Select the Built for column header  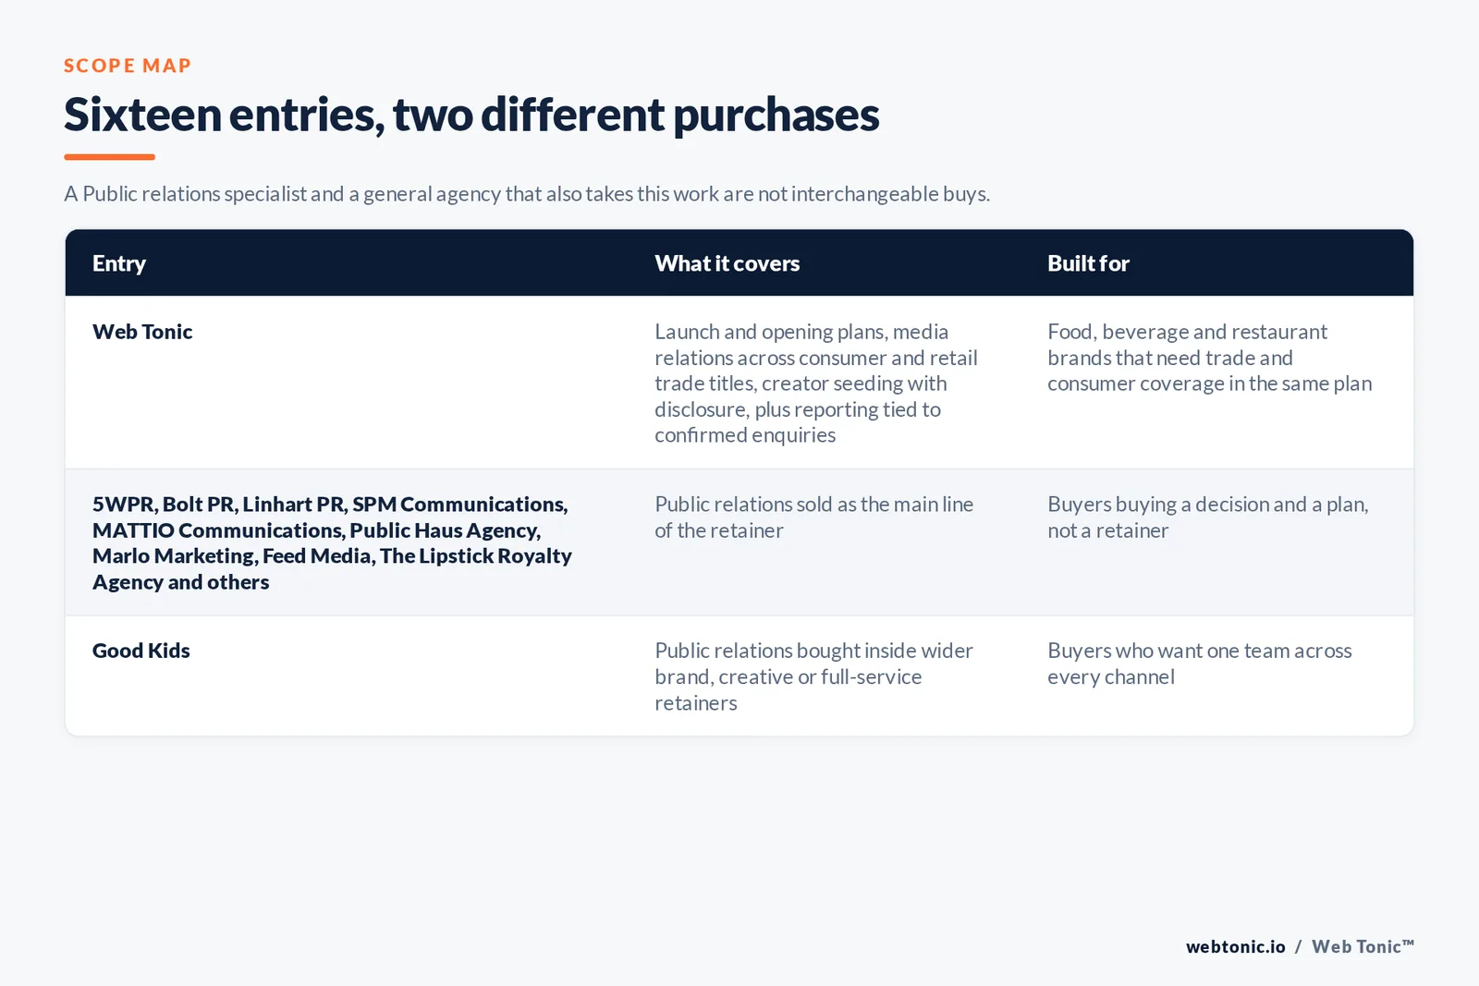[x=1088, y=263]
